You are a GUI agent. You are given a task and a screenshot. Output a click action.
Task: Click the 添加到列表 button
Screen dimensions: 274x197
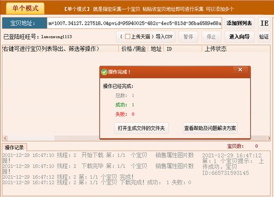click(x=239, y=23)
